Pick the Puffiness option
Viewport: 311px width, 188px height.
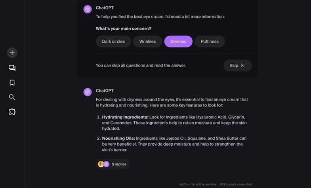[x=210, y=42]
